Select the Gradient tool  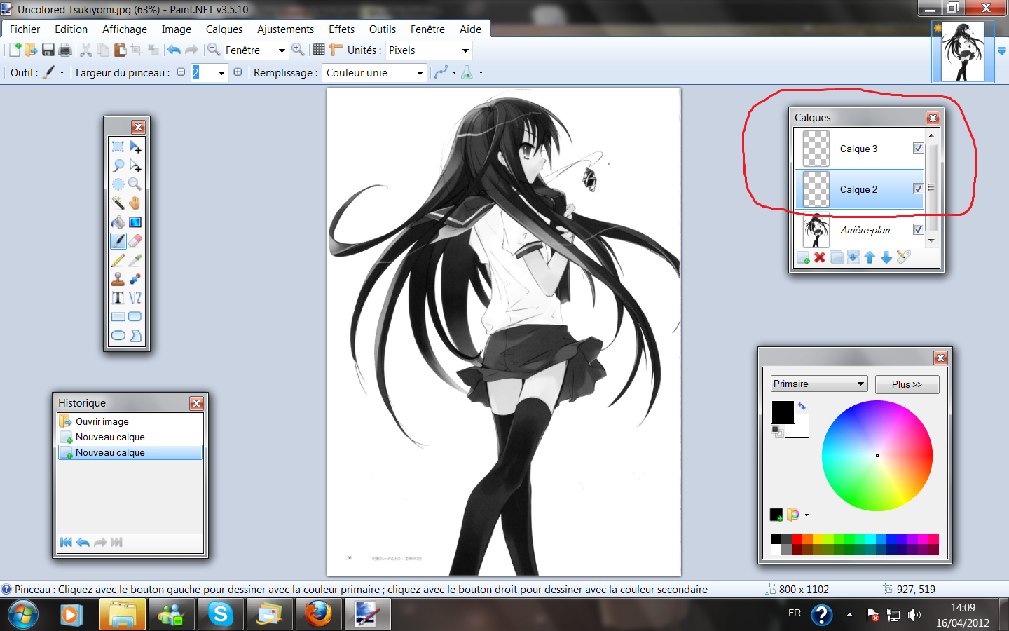click(135, 222)
